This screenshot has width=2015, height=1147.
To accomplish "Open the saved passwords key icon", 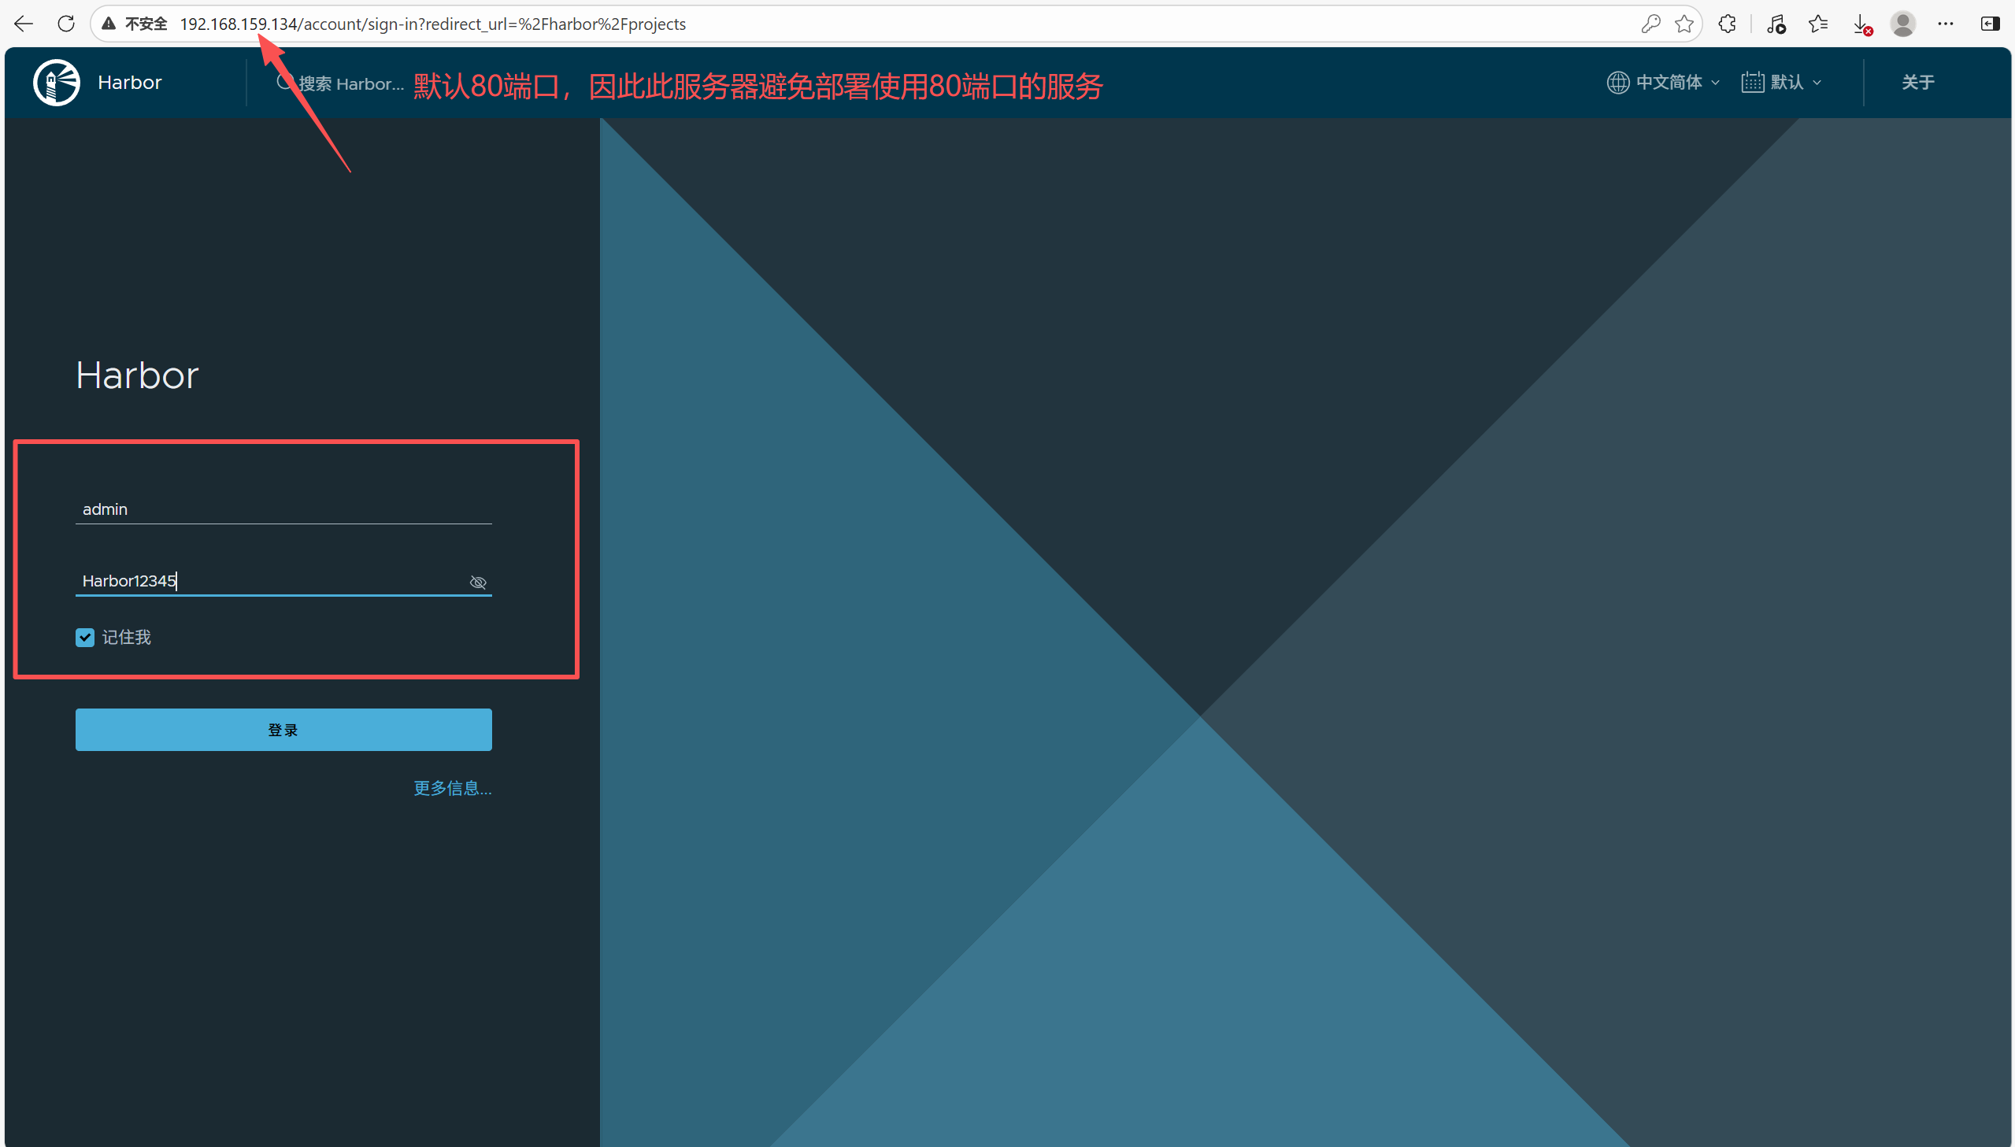I will pyautogui.click(x=1650, y=24).
